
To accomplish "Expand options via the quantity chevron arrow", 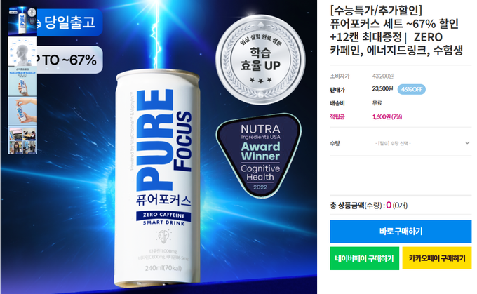I will (467, 143).
